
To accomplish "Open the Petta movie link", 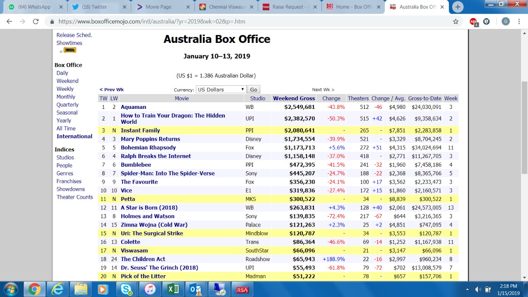I will point(128,199).
